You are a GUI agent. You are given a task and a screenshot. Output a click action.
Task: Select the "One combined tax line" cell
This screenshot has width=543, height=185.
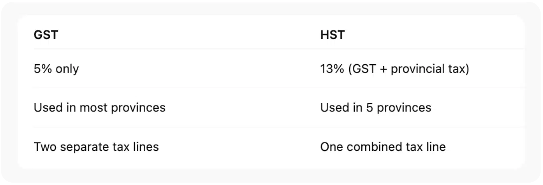383,147
